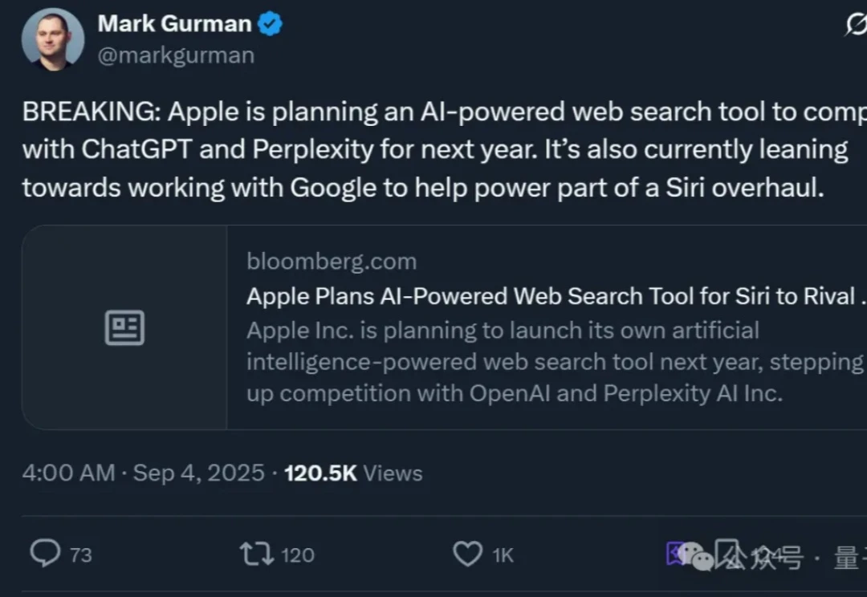Screen dimensions: 867x597
Task: View the 120.5K Views analytics
Action: click(x=353, y=473)
